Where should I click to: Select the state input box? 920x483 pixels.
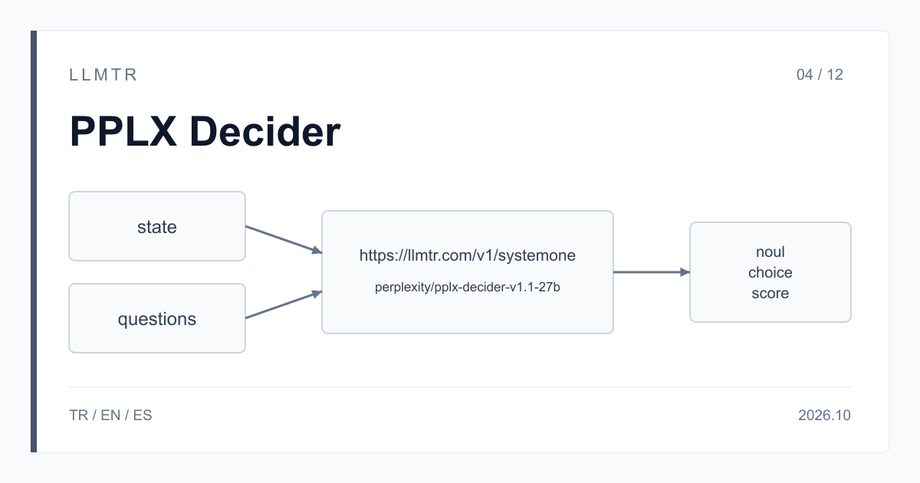(157, 226)
